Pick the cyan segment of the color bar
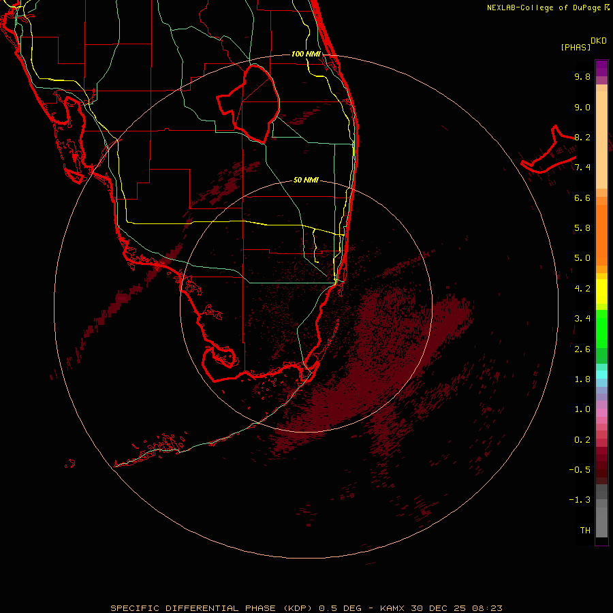The height and width of the screenshot is (613, 613). click(601, 375)
